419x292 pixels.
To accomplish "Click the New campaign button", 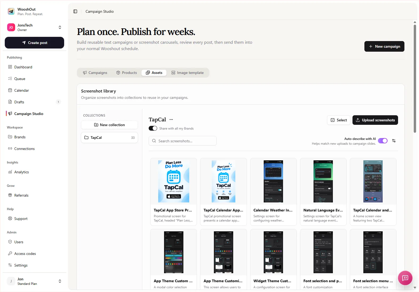I will (x=384, y=46).
